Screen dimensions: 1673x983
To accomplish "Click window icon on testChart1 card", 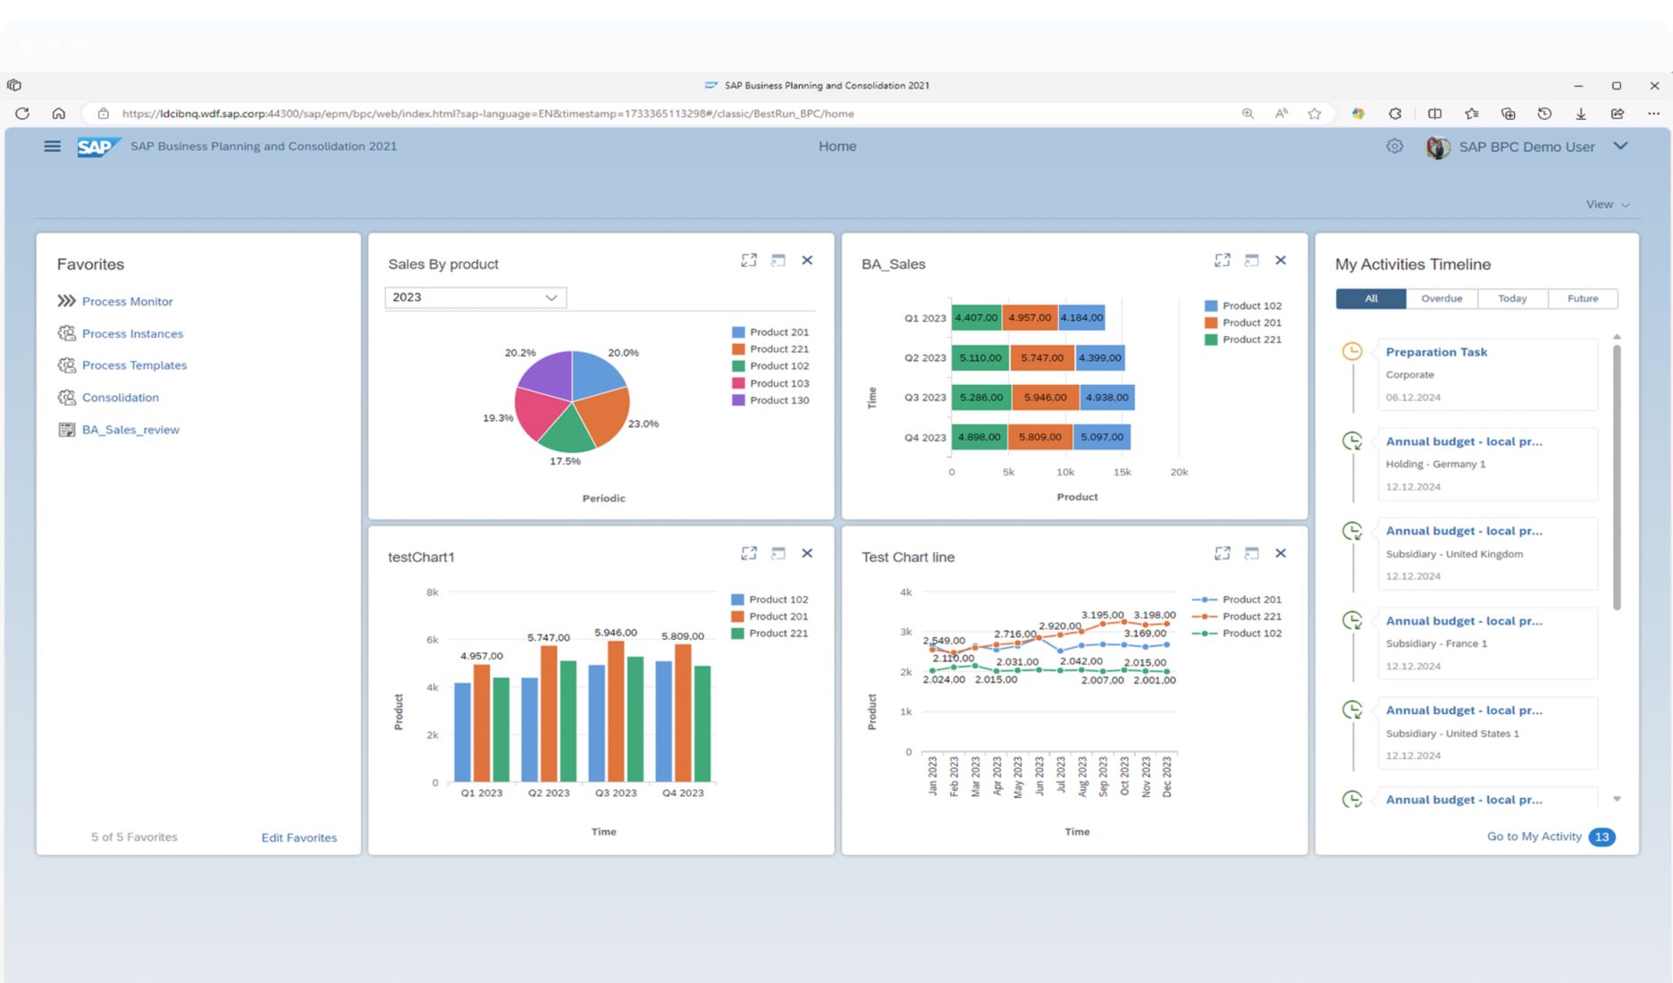I will 778,553.
